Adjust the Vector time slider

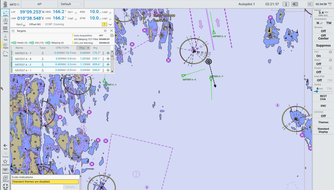tap(317, 92)
